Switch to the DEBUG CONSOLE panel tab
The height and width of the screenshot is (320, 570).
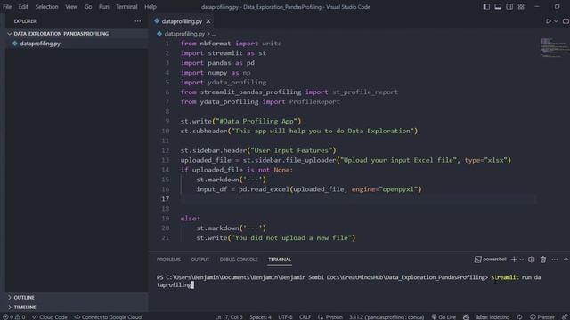239,260
